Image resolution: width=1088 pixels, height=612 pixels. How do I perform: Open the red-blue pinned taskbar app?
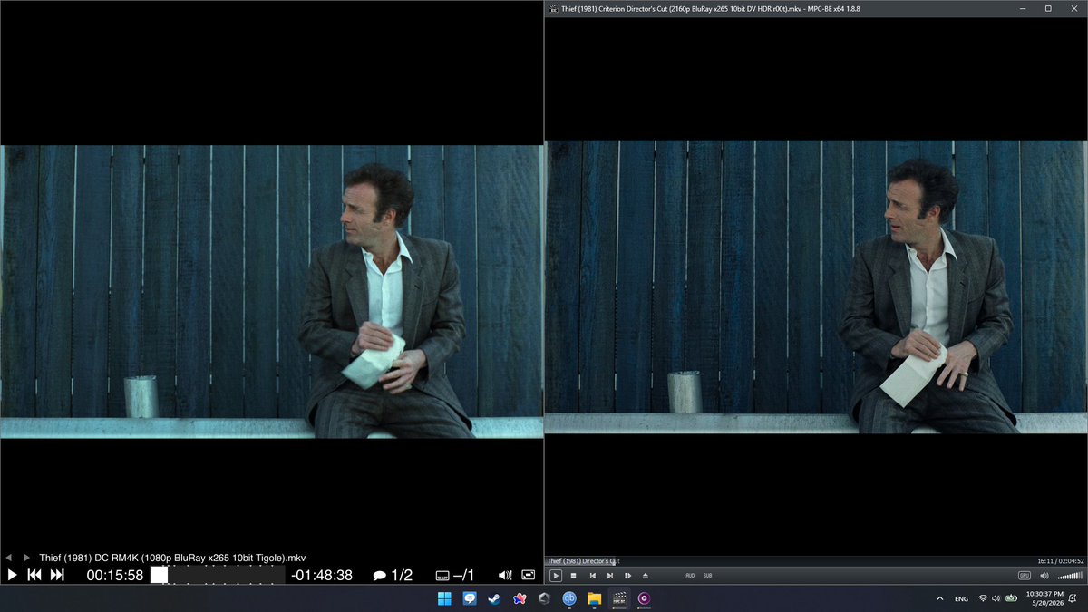pyautogui.click(x=520, y=598)
